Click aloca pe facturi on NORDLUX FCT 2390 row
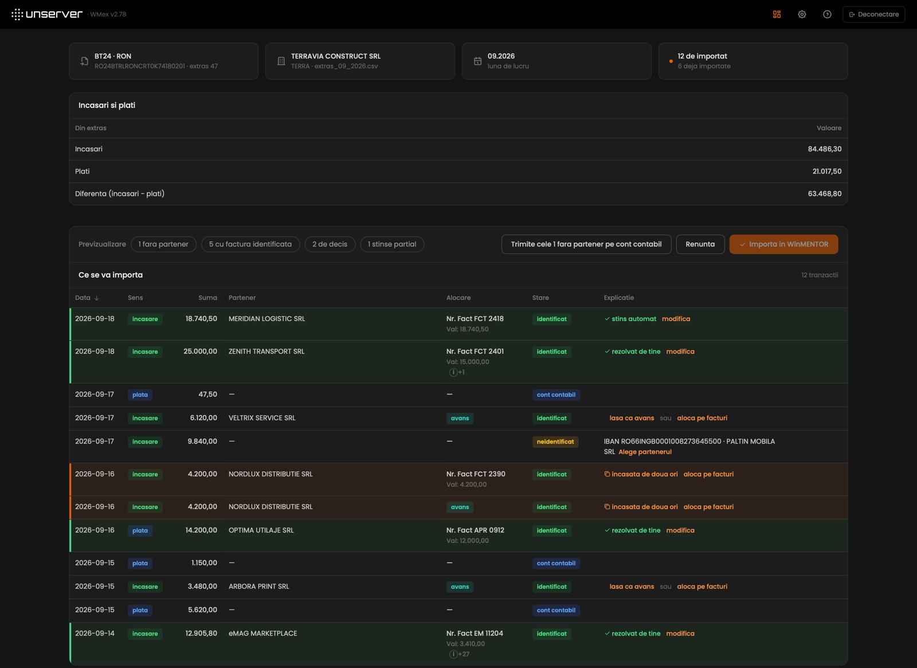Screen dimensions: 917x668 point(708,474)
